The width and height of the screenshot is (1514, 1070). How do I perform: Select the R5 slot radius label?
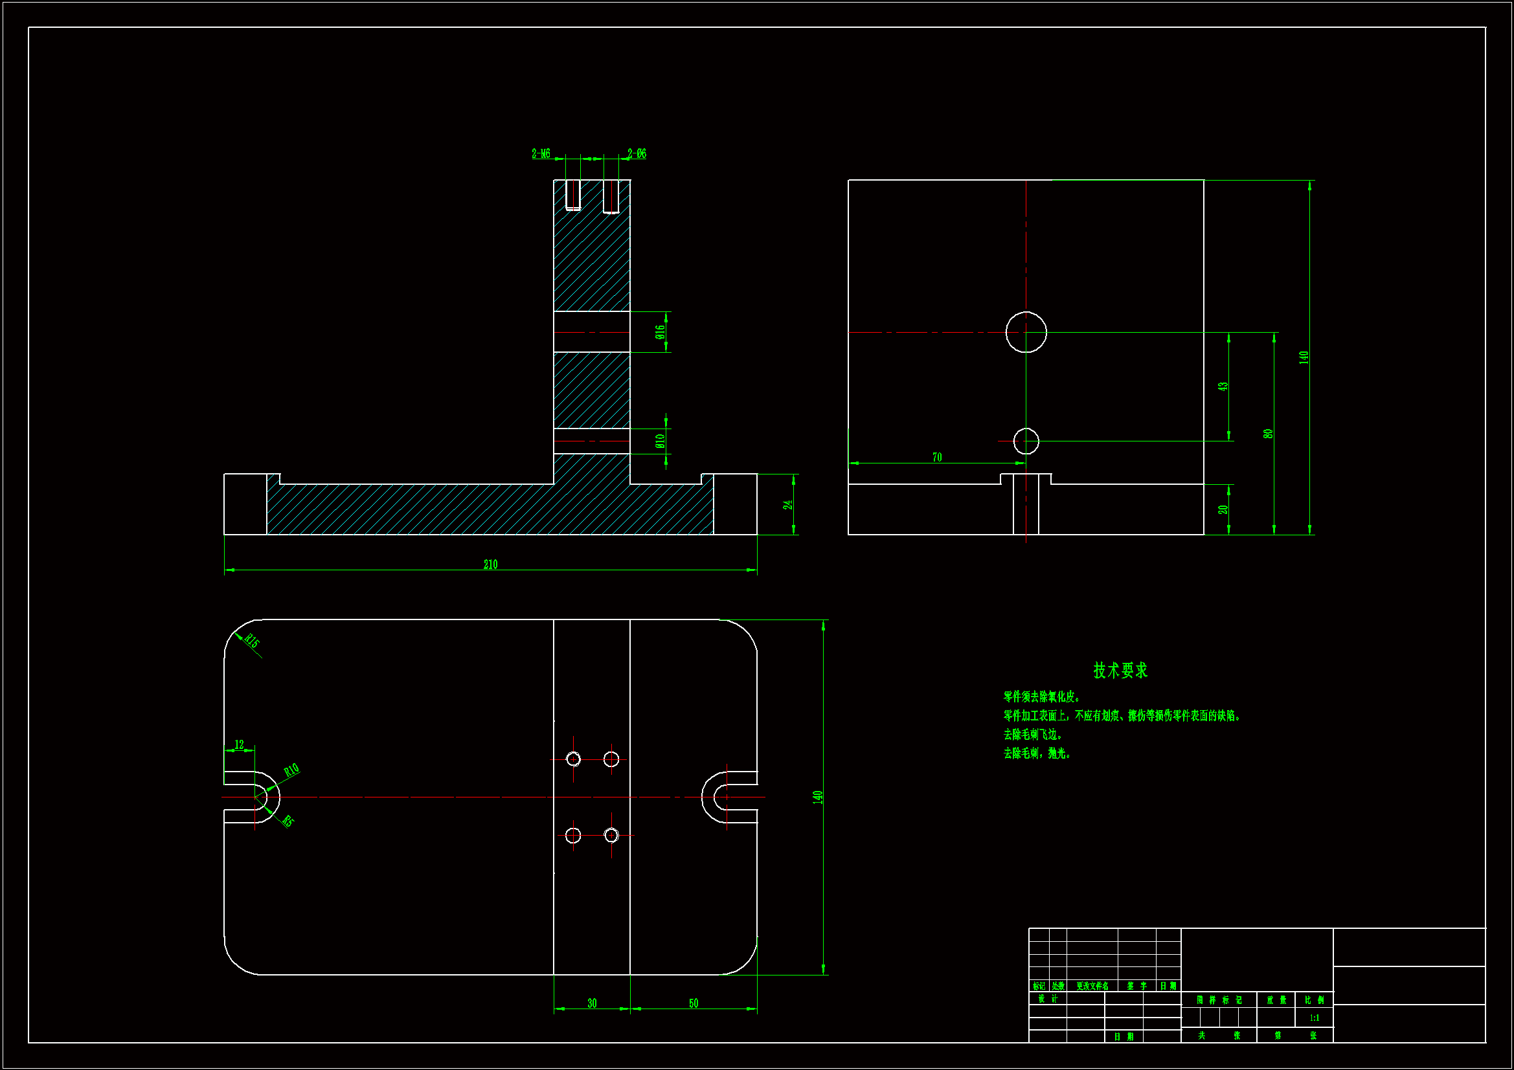288,821
